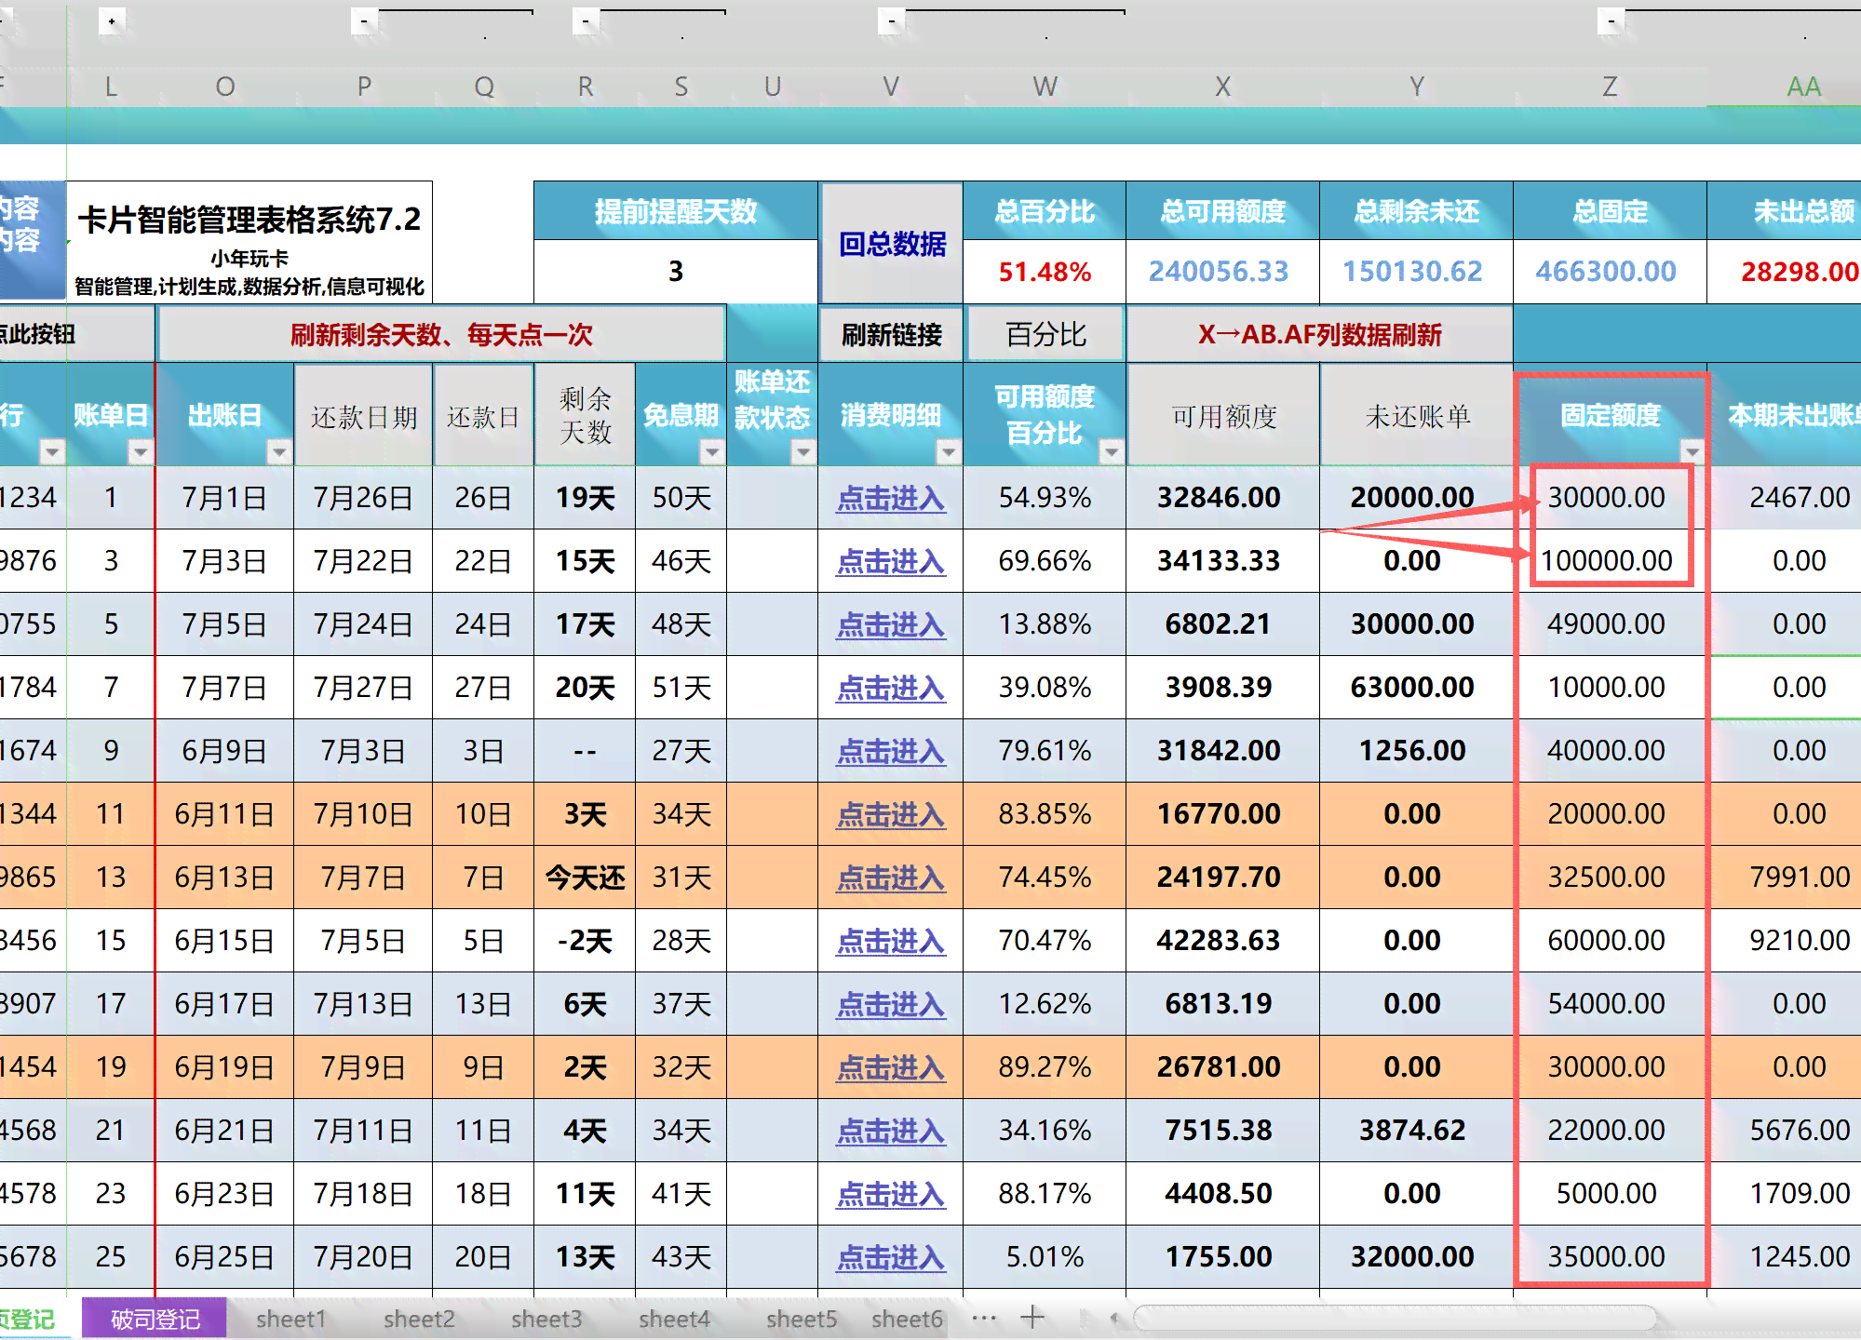
Task: Select column header W
Action: [1045, 87]
